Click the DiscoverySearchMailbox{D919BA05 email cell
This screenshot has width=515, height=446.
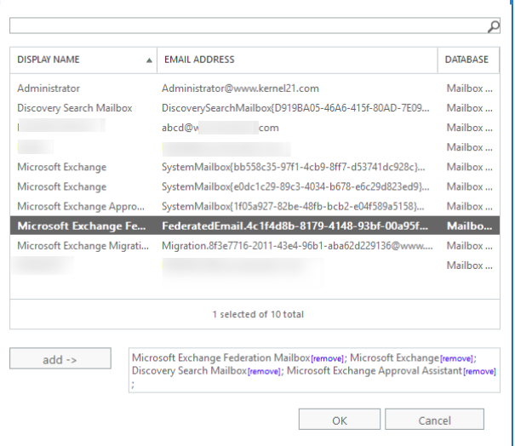[x=295, y=108]
